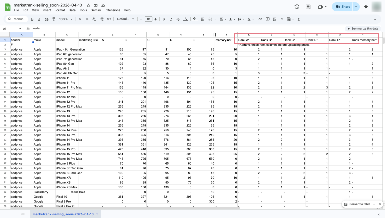Open more number formats 123
This screenshot has height=218, width=385.
coord(109,19)
